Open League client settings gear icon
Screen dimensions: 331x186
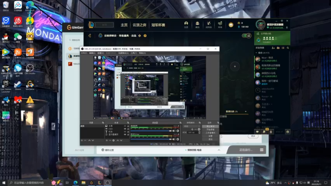click(x=282, y=21)
